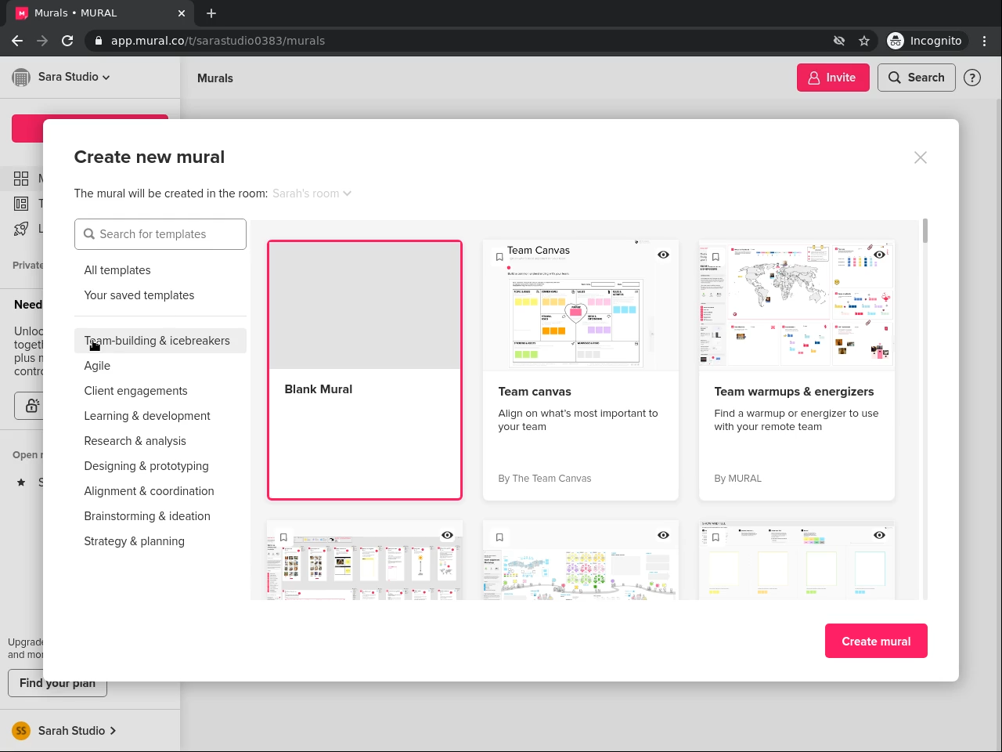Preview the template below Team warmups
Image resolution: width=1002 pixels, height=752 pixels.
tap(879, 535)
